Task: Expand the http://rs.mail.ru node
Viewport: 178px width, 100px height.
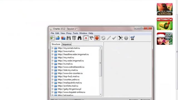Action: click(53, 64)
